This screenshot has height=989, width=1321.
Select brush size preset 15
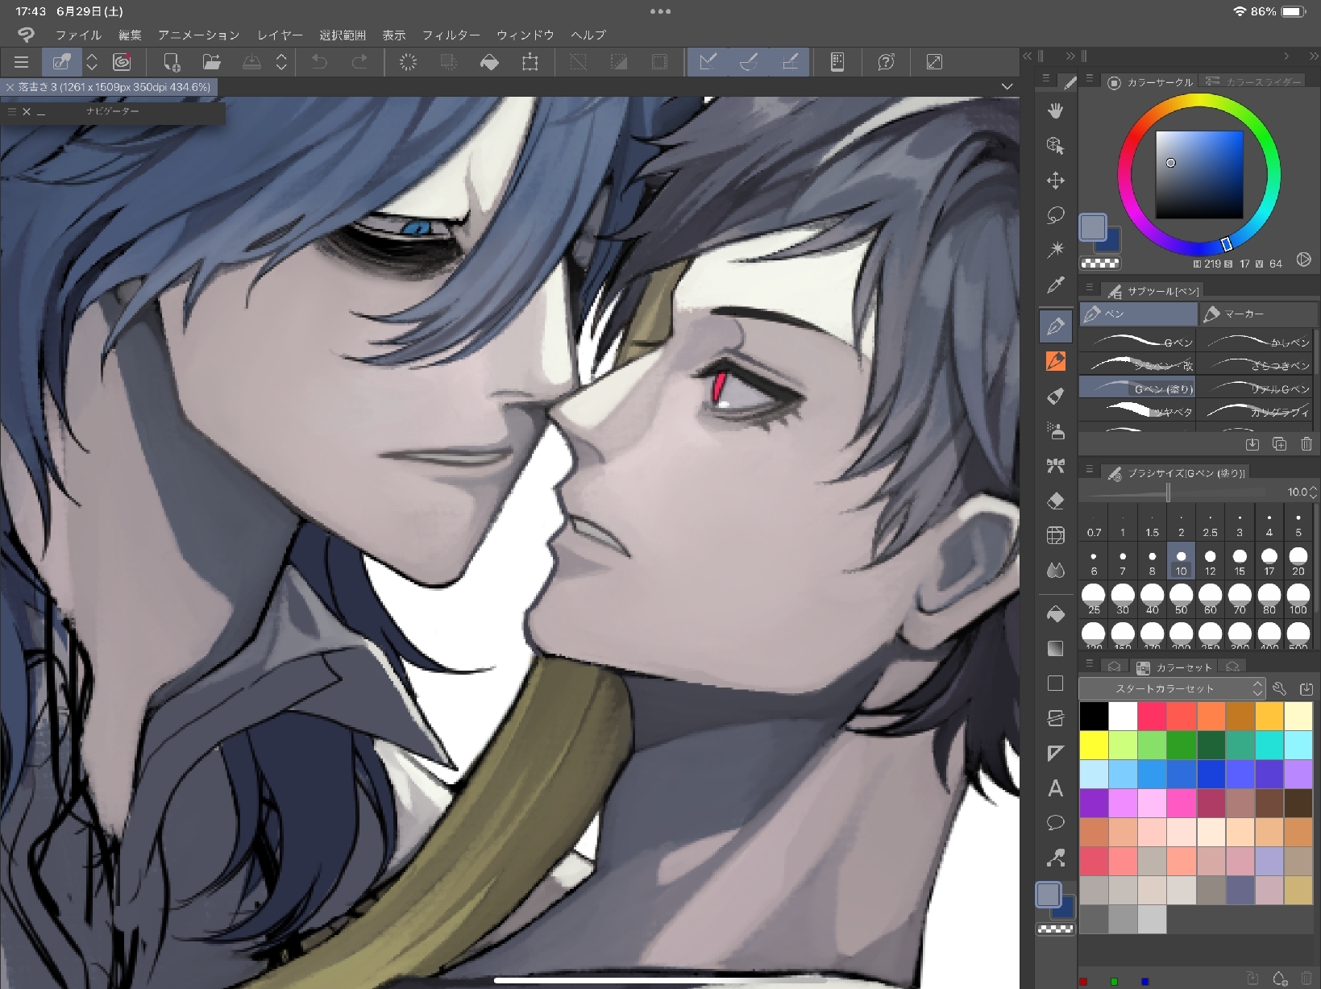[1240, 561]
